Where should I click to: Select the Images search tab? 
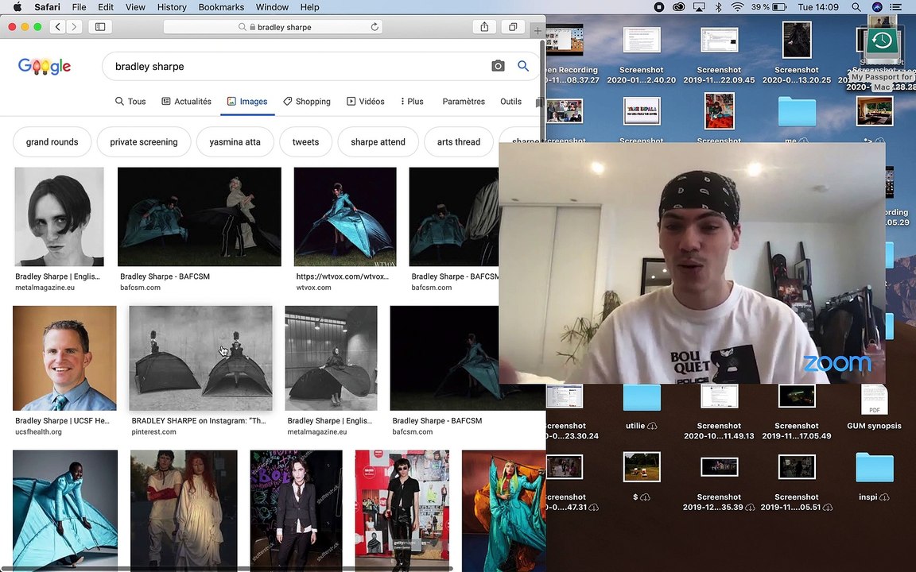pos(247,101)
